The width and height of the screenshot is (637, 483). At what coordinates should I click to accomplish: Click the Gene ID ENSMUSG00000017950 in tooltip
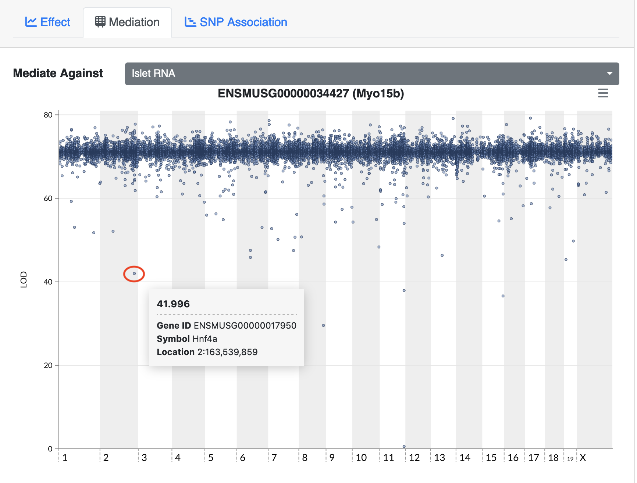(245, 326)
